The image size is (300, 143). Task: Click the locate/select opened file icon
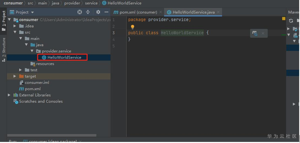coord(80,12)
